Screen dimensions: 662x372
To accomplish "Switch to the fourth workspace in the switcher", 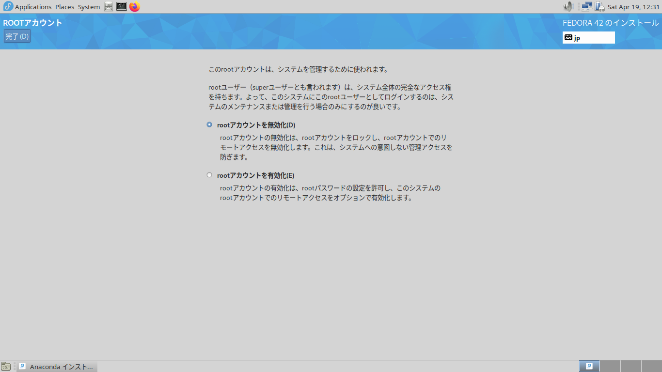I will tap(652, 366).
